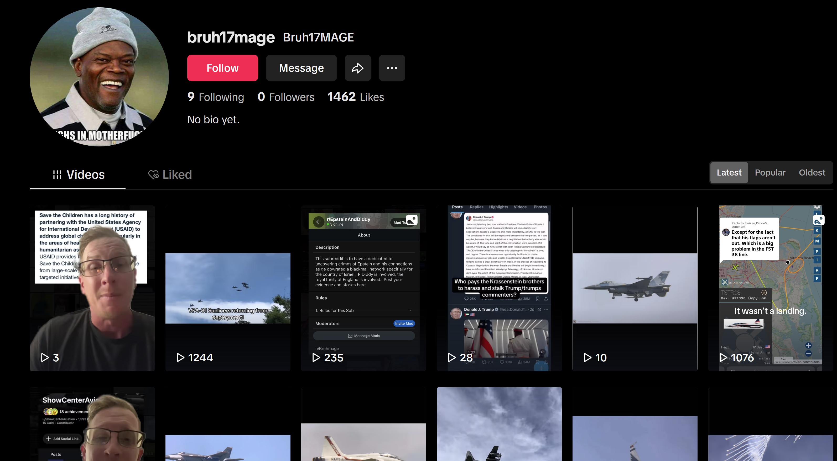Open the flares trails video
This screenshot has height=461, width=837.
[770, 424]
